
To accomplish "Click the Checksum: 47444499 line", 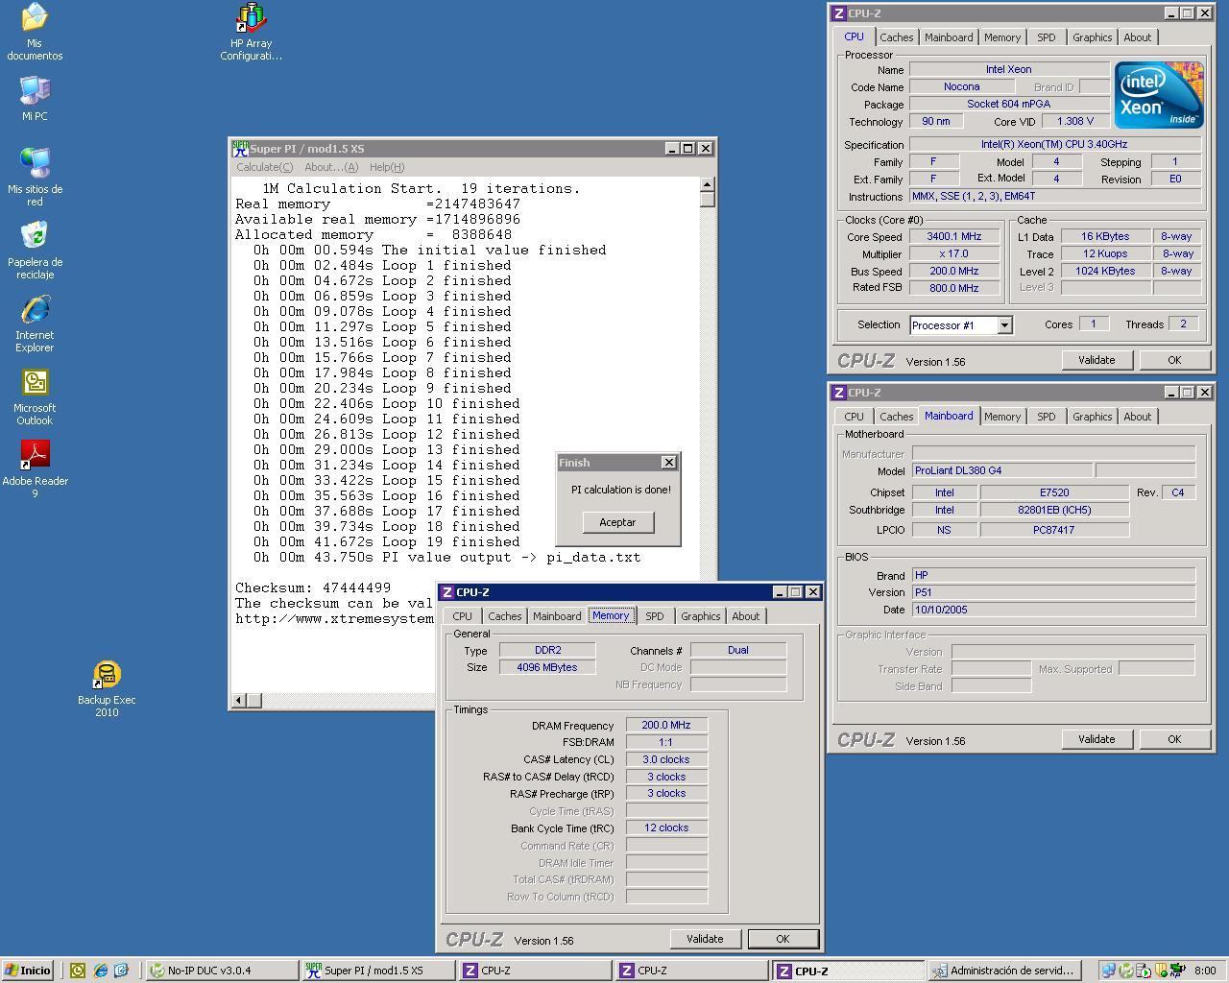I will (x=313, y=587).
